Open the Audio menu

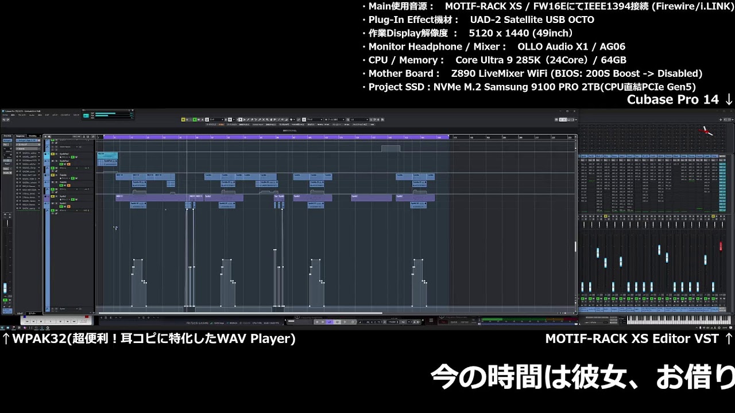[32, 115]
